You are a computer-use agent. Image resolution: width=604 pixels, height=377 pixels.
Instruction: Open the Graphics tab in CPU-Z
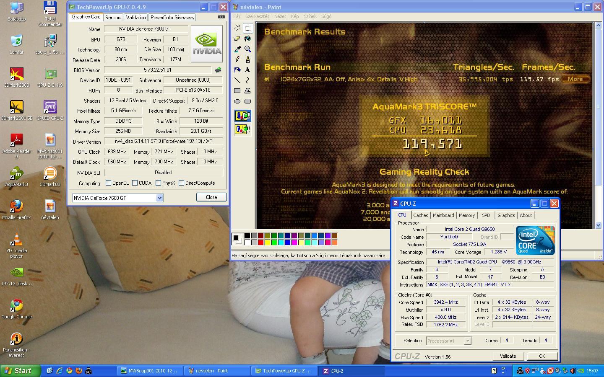click(506, 215)
